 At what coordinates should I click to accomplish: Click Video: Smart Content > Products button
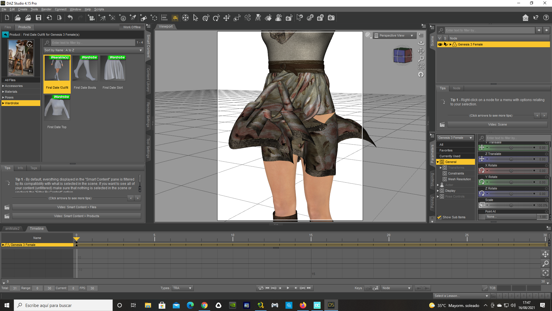(76, 216)
